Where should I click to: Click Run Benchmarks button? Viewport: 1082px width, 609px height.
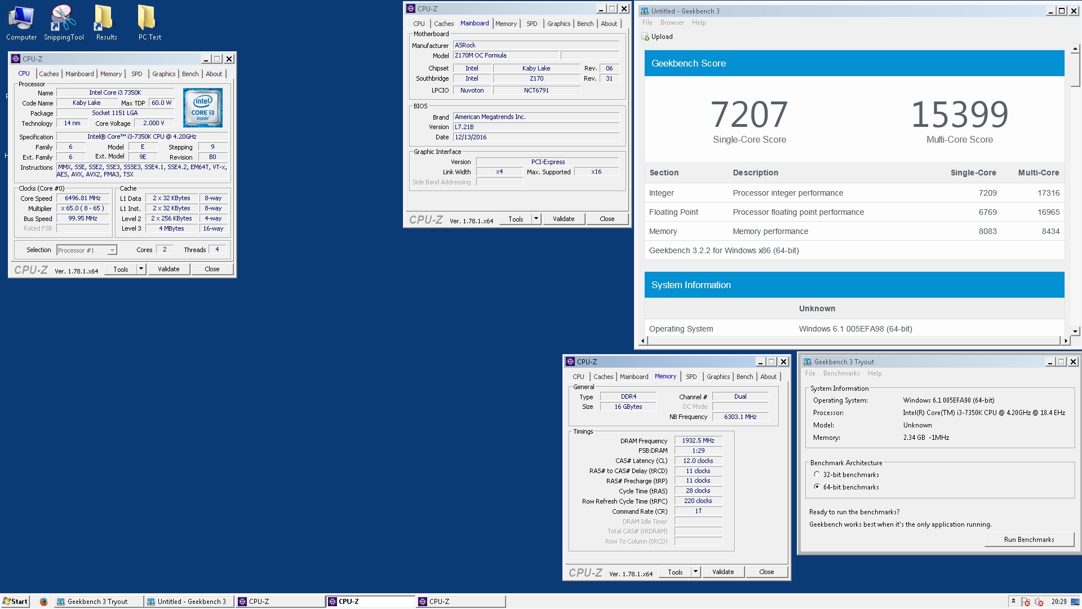tap(1029, 540)
